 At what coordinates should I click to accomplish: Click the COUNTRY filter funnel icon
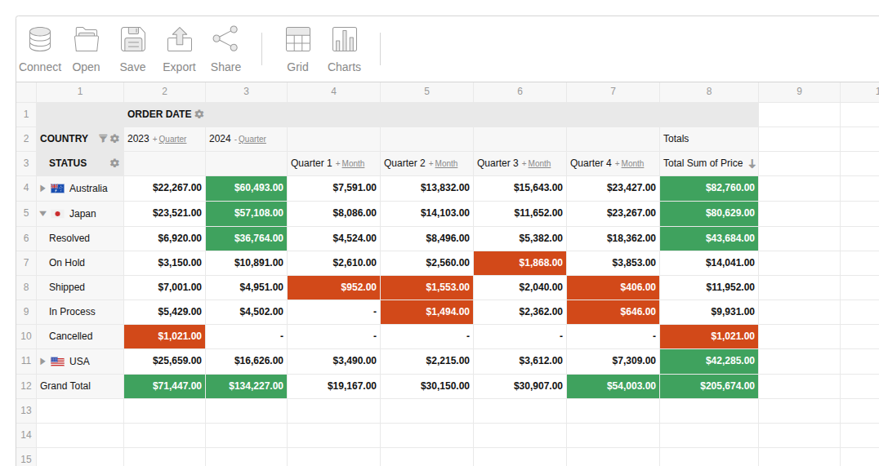click(x=103, y=139)
